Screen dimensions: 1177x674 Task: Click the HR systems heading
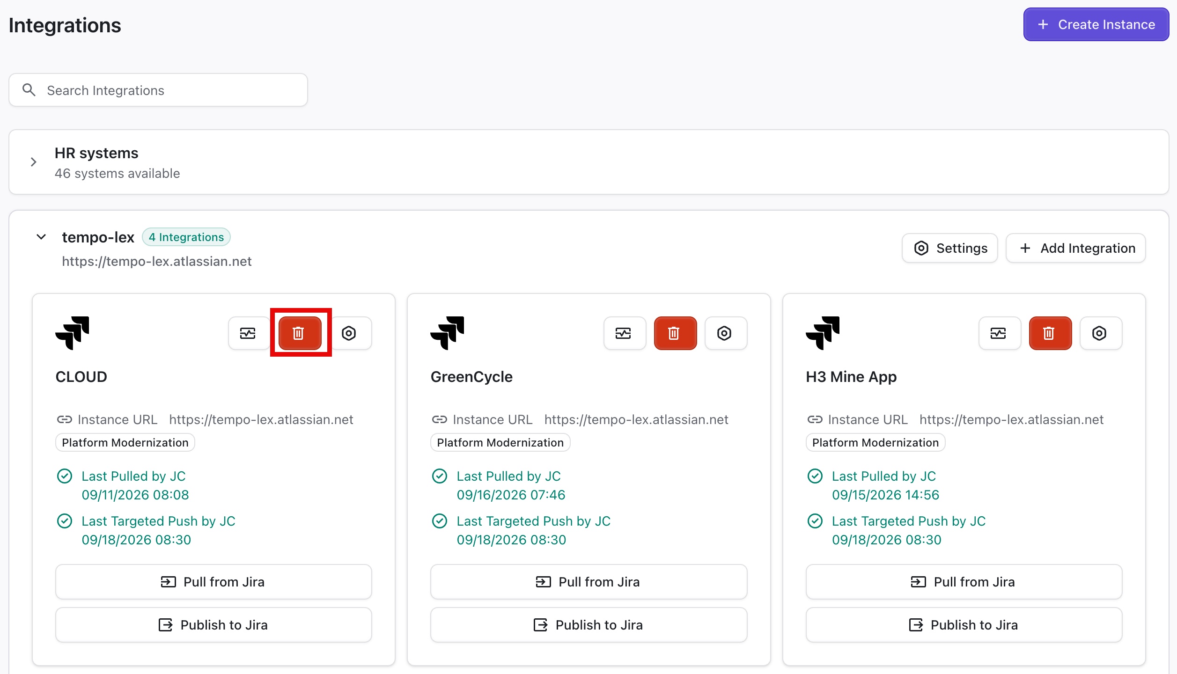tap(96, 153)
